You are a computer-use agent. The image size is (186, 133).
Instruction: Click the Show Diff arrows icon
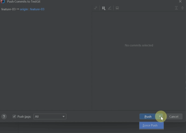pos(96,8)
